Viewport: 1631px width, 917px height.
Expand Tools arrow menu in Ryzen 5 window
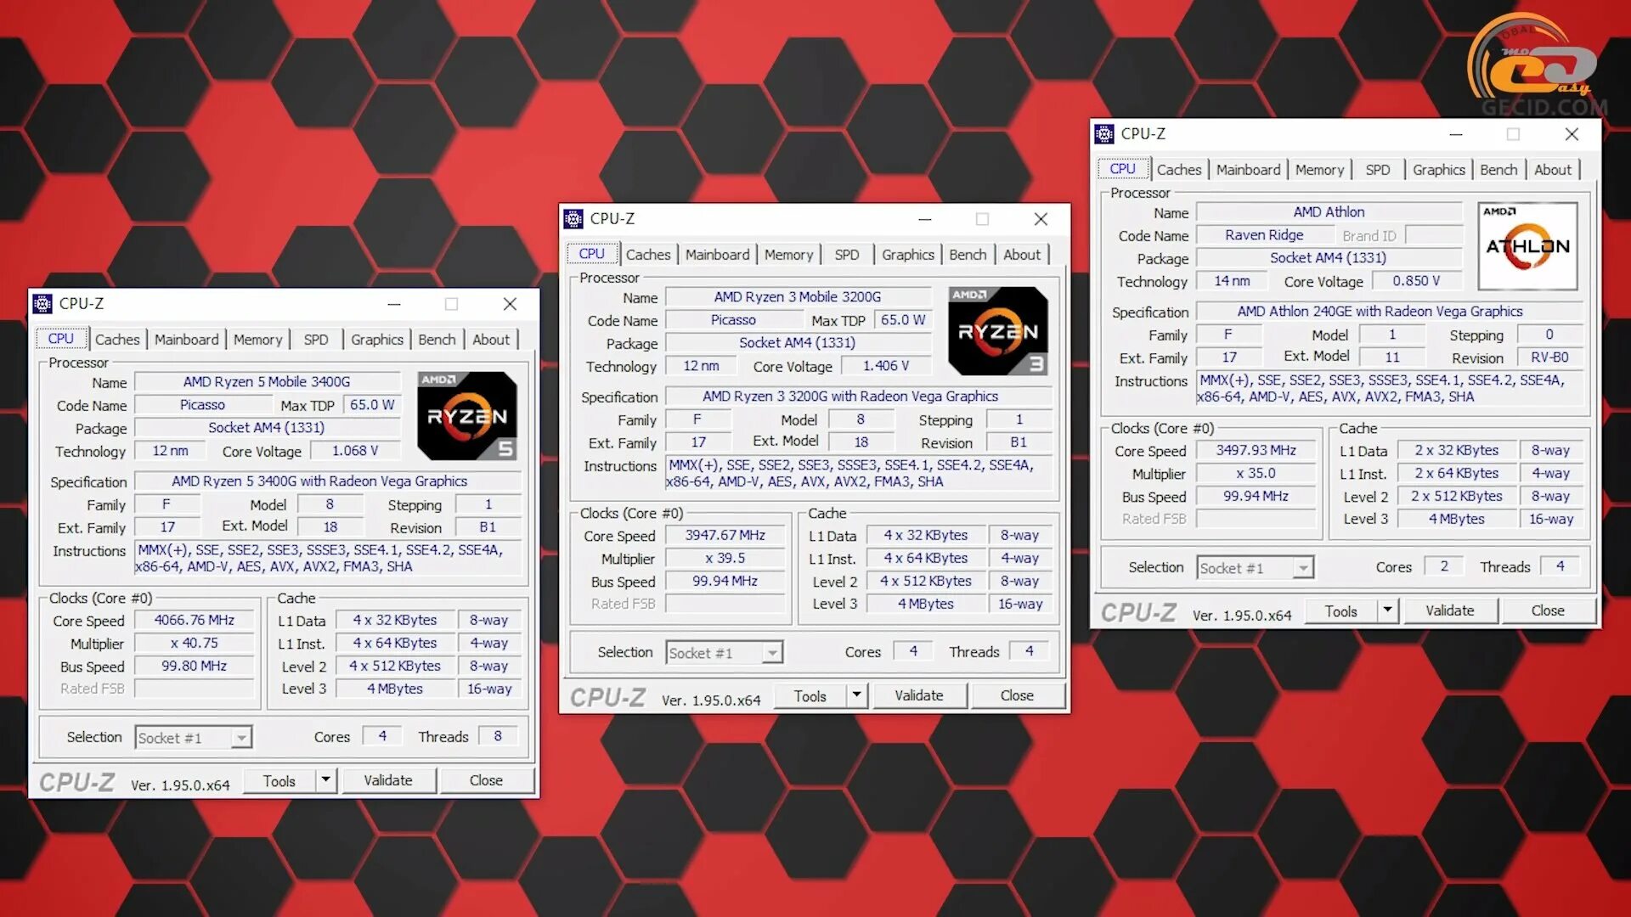pyautogui.click(x=325, y=779)
